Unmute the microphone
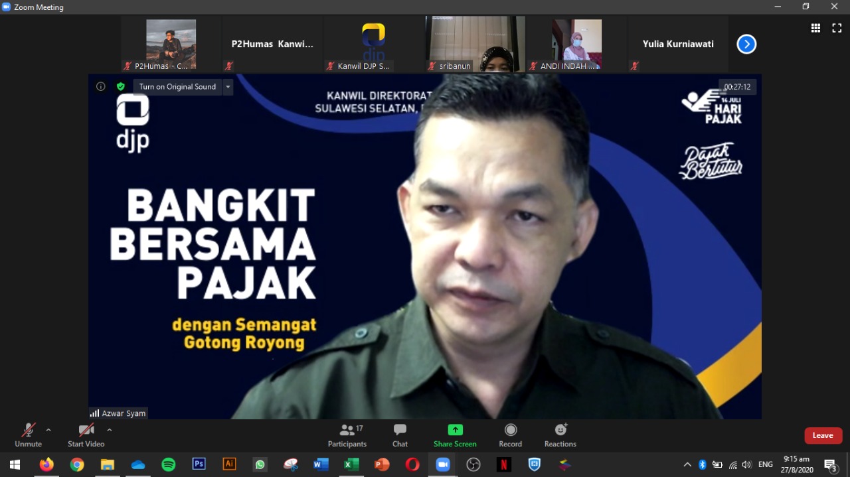Image resolution: width=850 pixels, height=477 pixels. 28,435
